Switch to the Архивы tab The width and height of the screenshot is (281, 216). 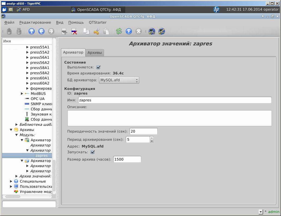click(94, 53)
